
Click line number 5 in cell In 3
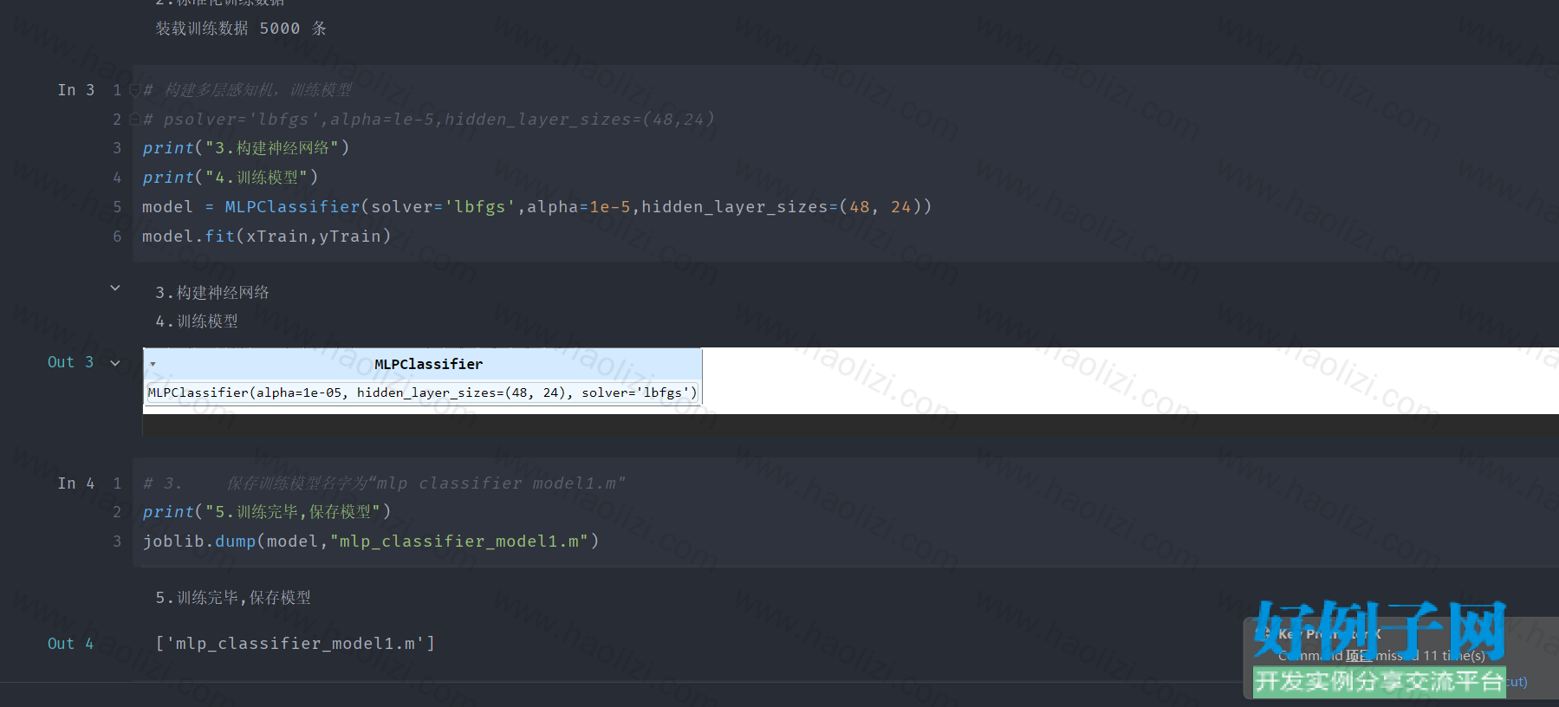117,207
